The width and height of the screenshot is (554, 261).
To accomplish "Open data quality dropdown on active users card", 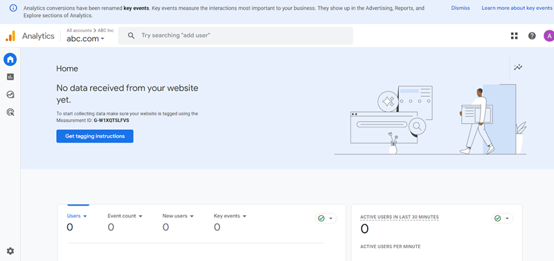I will point(502,219).
